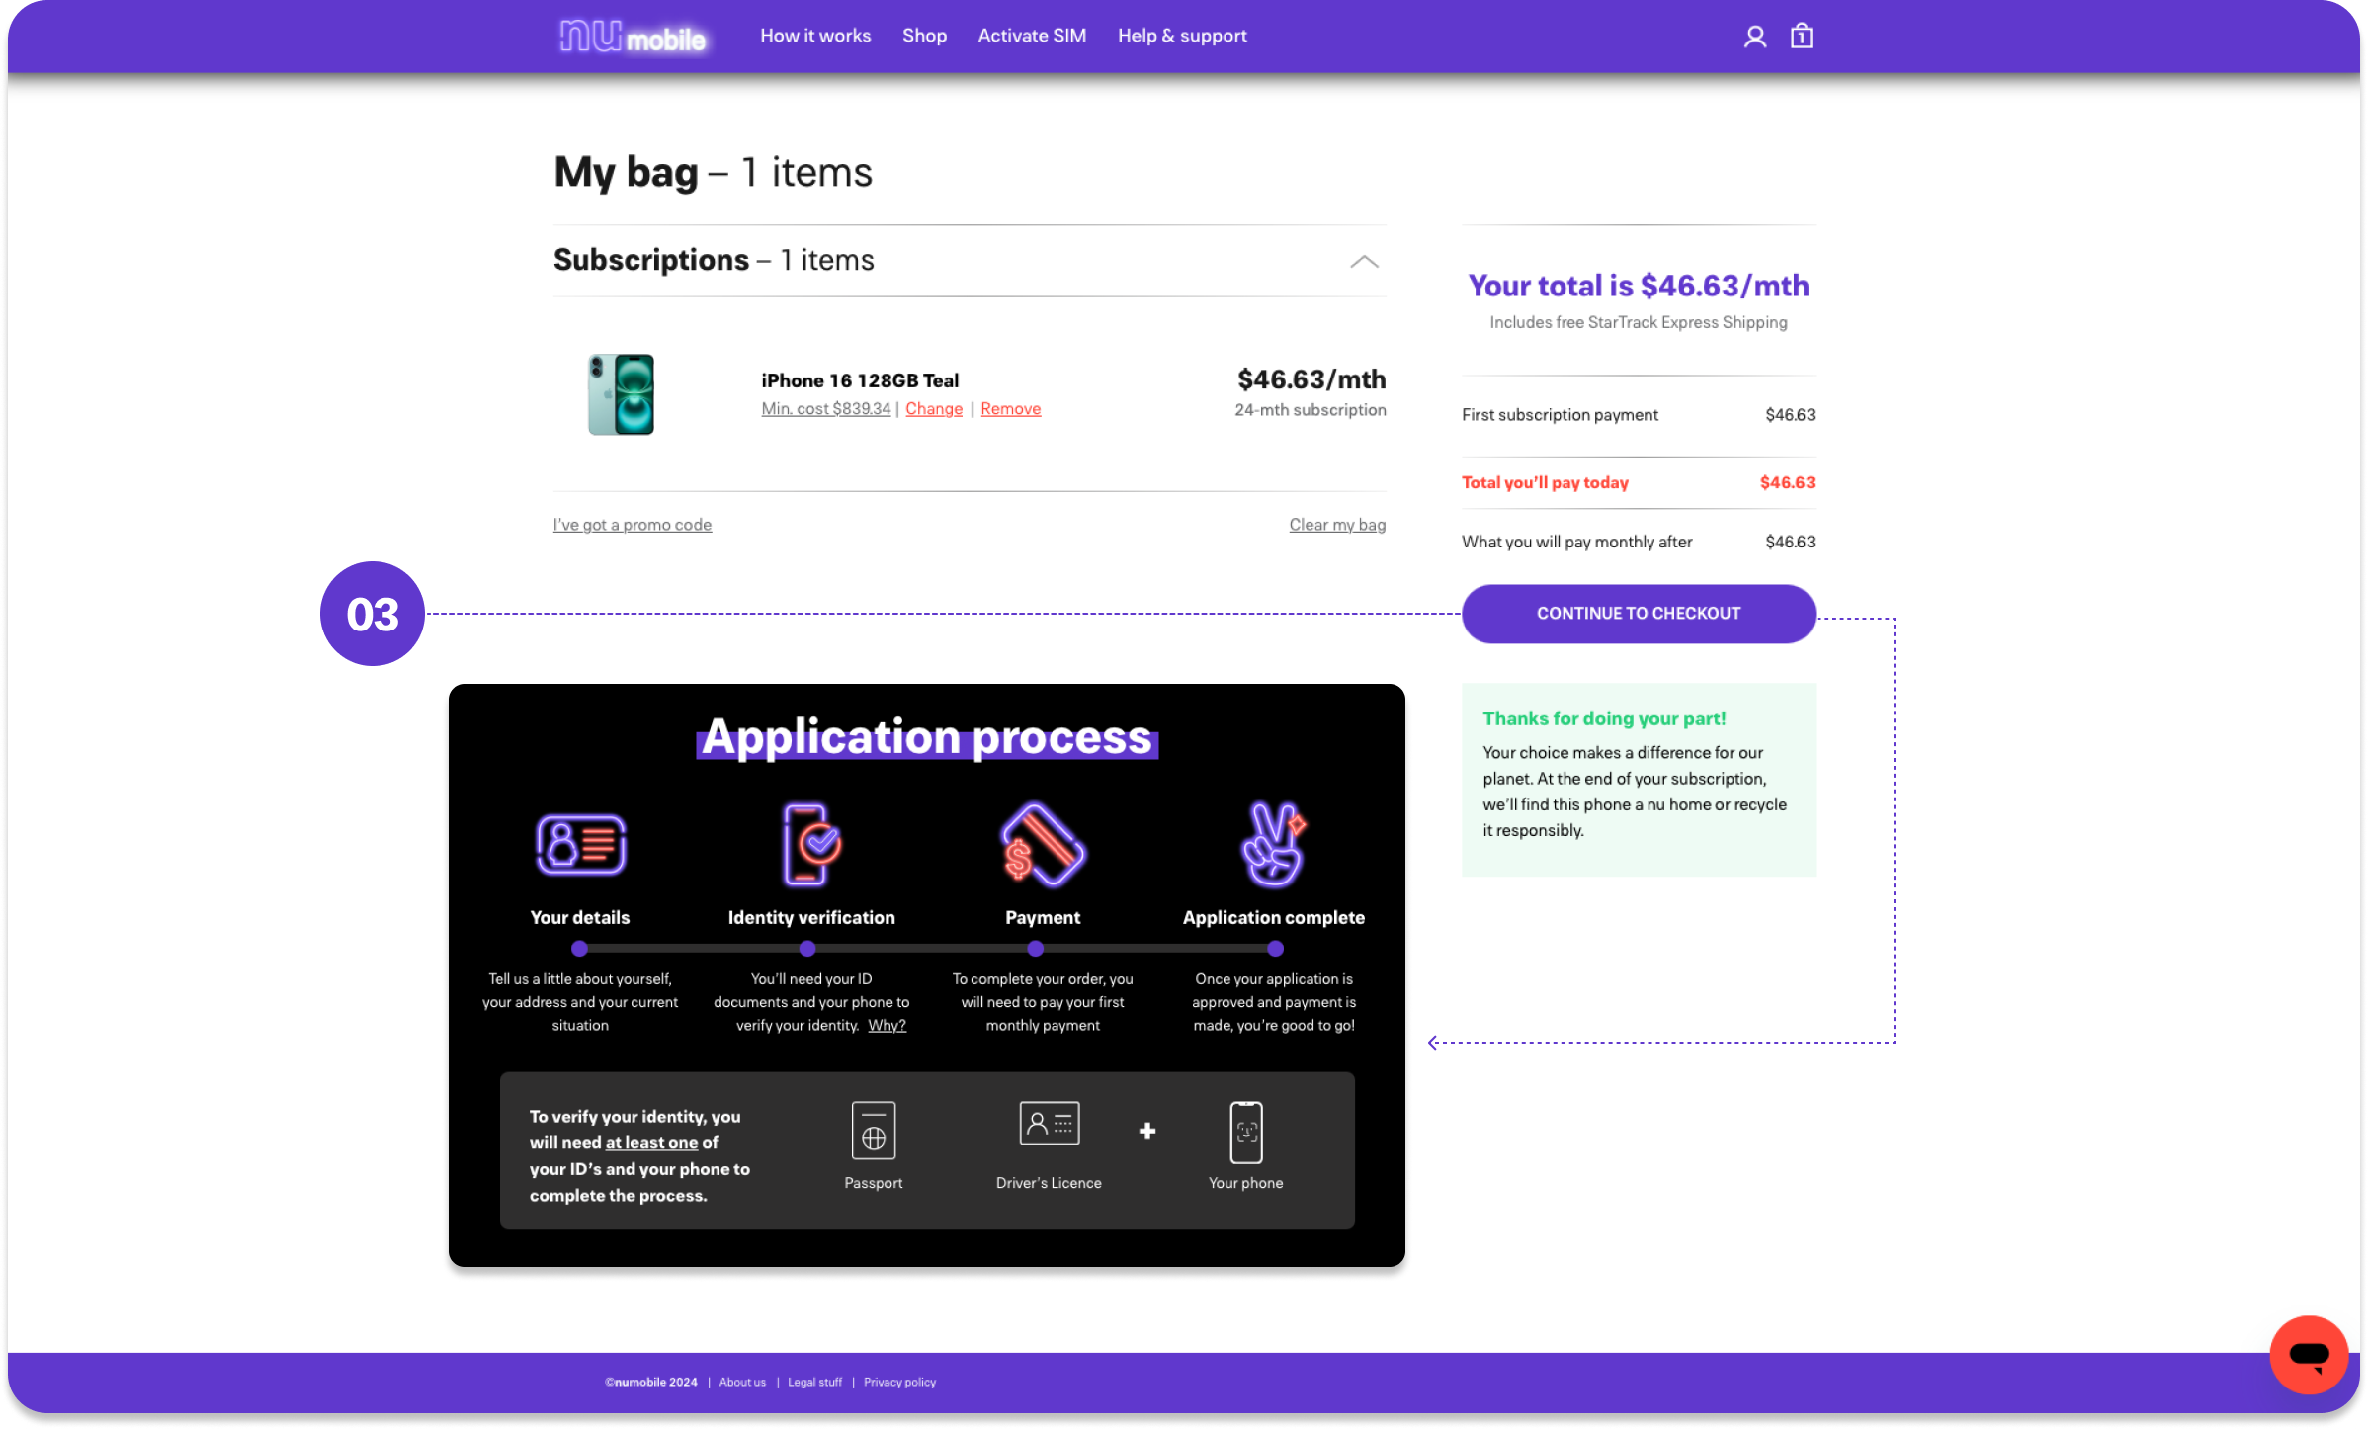
Task: Click the Your total is $46.63/mth heading
Action: pyautogui.click(x=1638, y=286)
